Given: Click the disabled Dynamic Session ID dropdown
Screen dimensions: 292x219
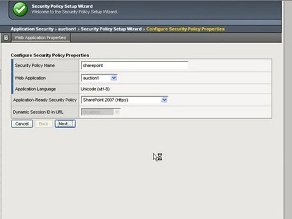Looking at the screenshot, I should coord(100,112).
